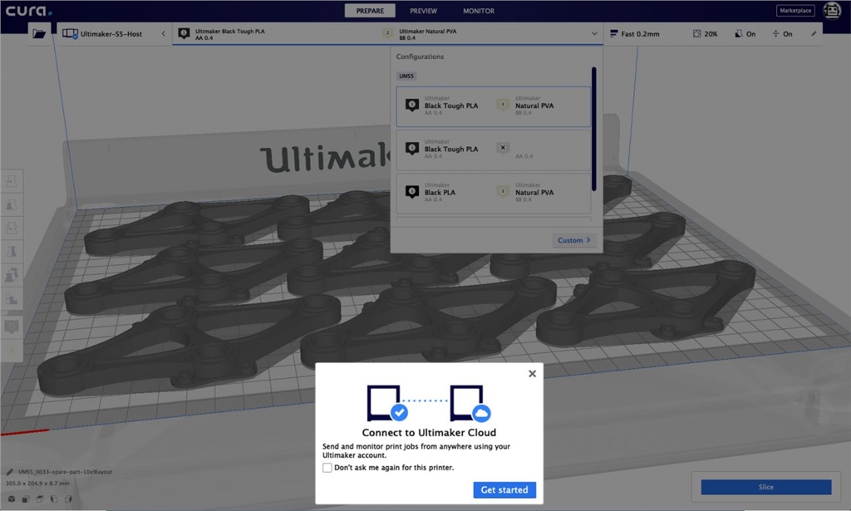Select Black PLA with Natural PVA configuration

493,192
